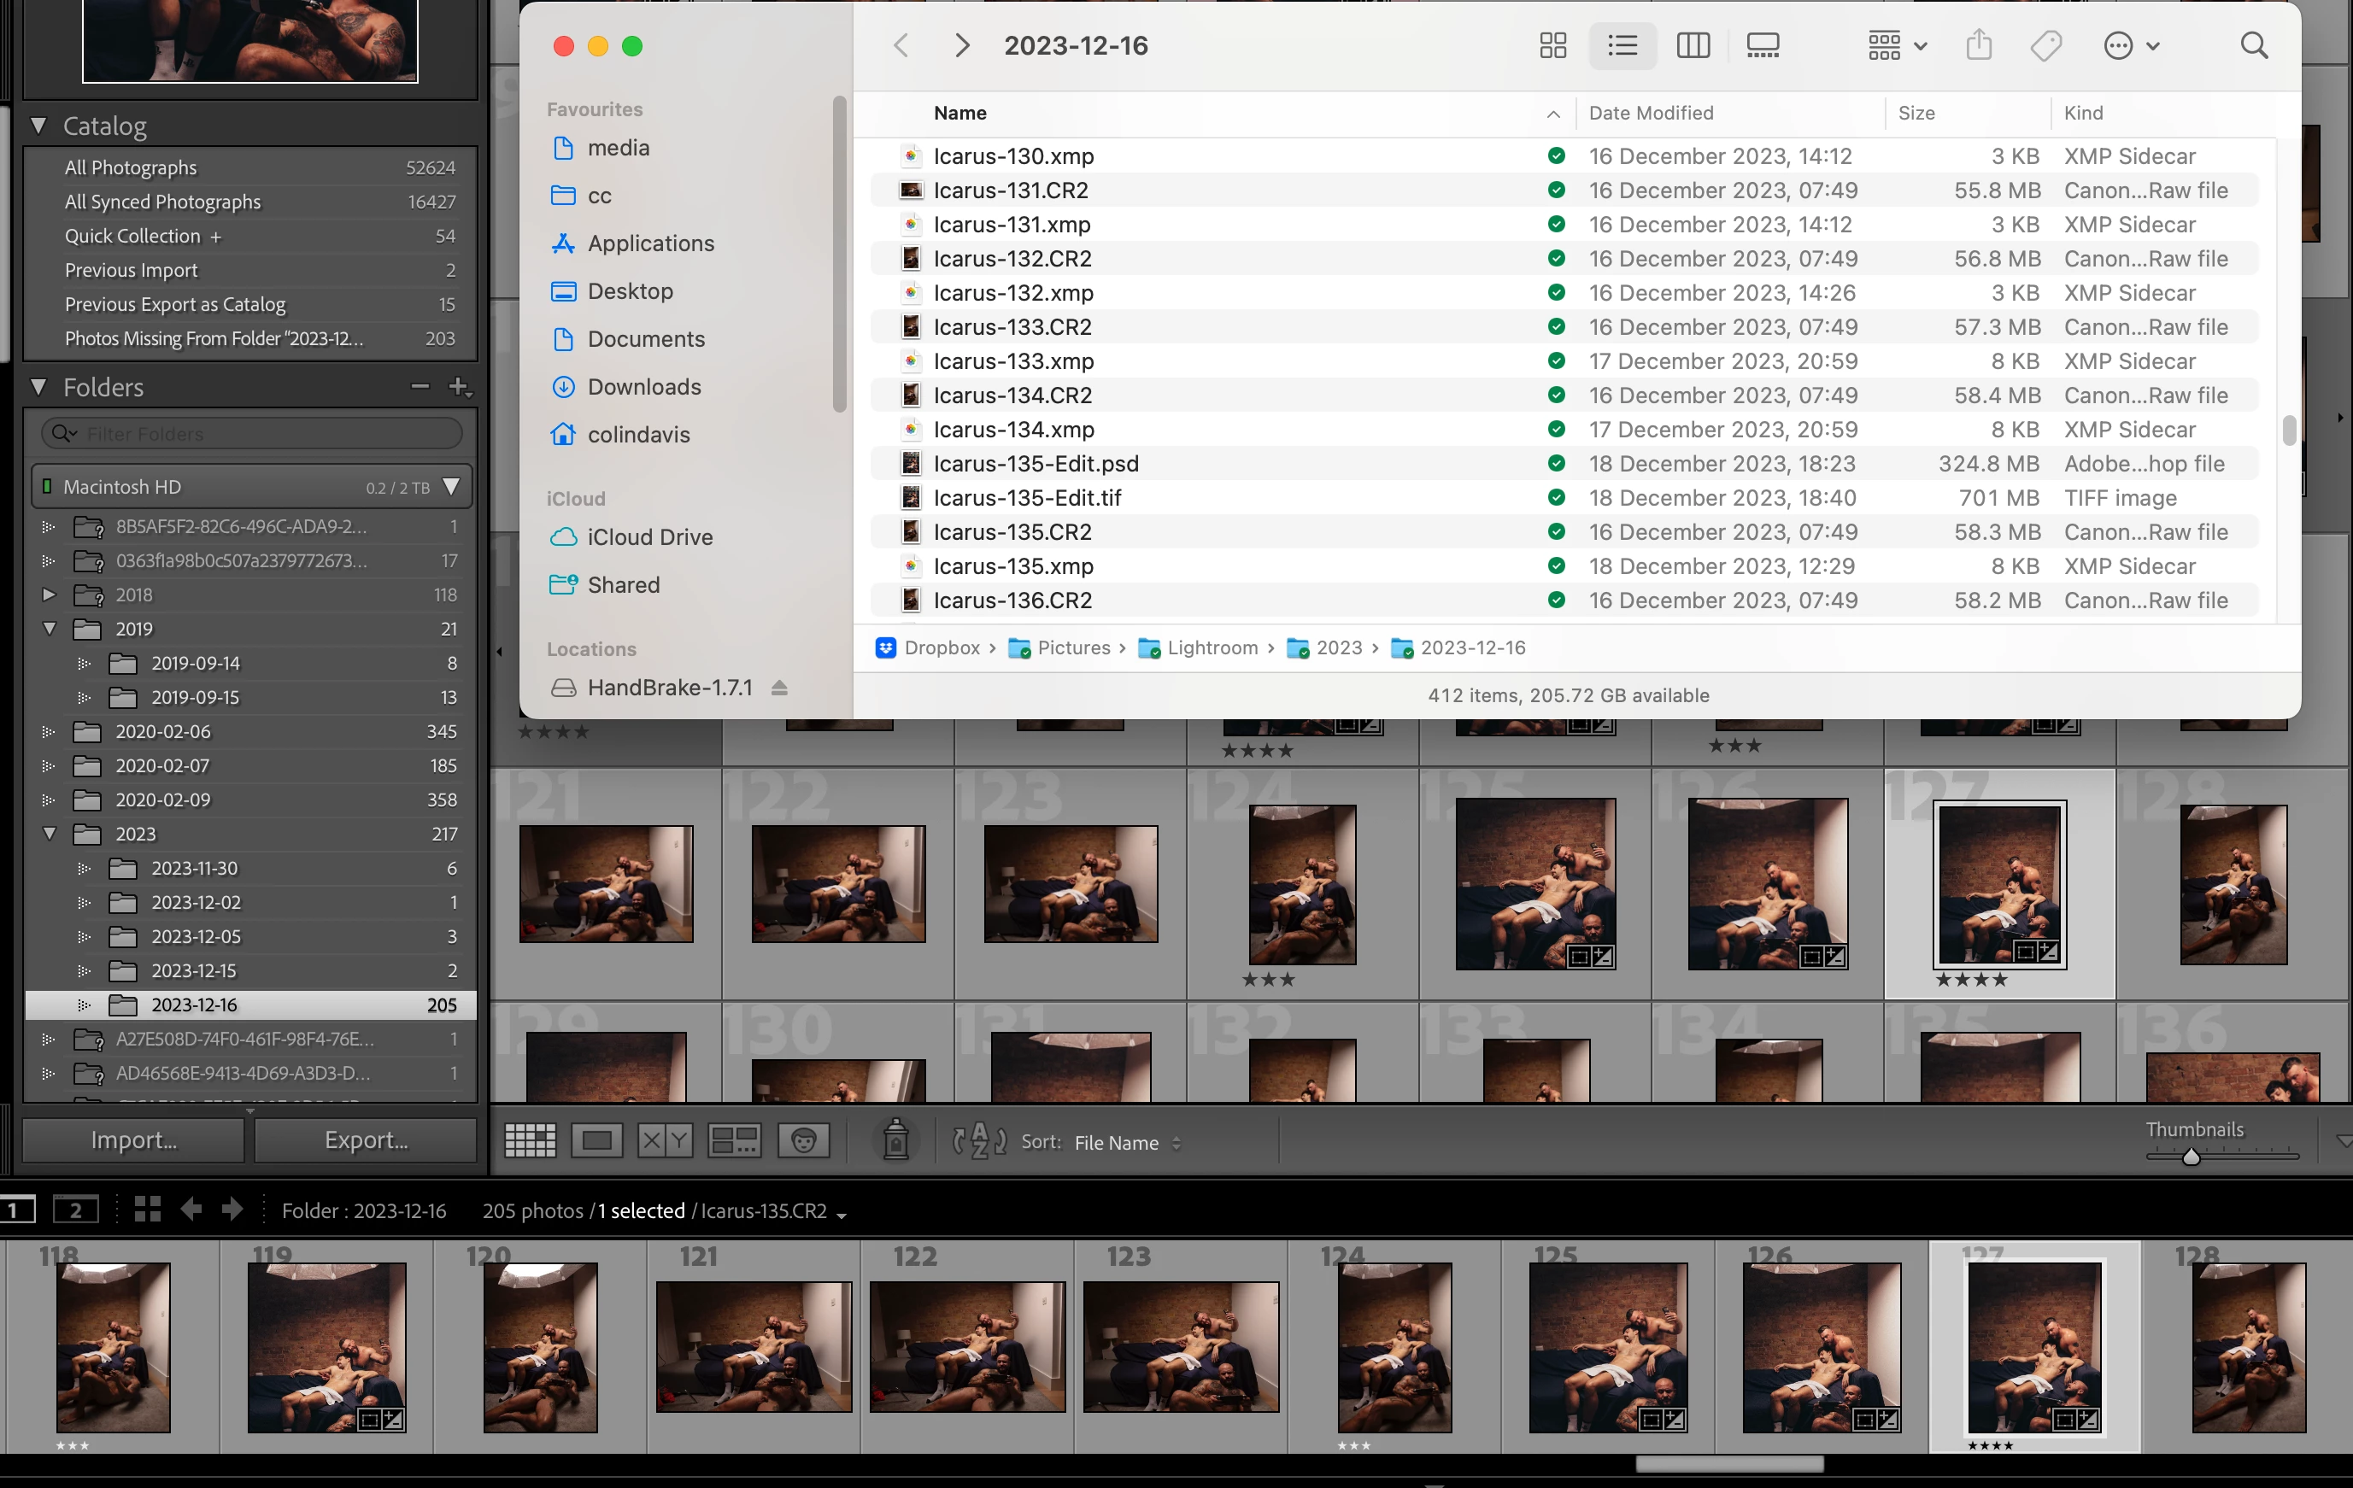Switch to Loupe view in Lightroom toolbar
Viewport: 2353px width, 1488px height.
[597, 1140]
